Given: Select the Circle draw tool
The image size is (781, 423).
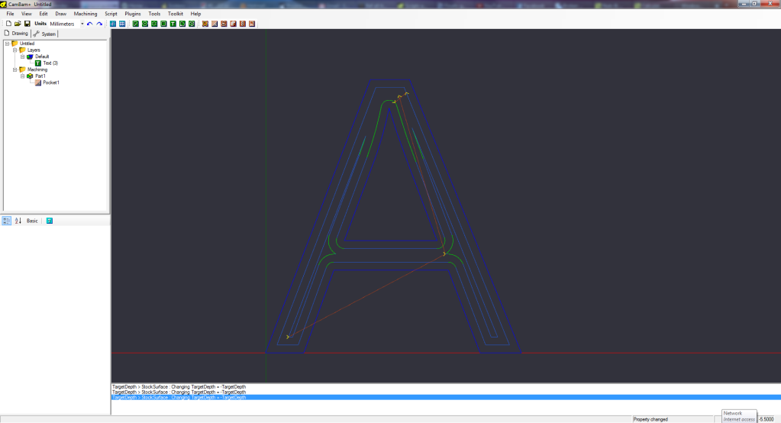Looking at the screenshot, I should [145, 24].
